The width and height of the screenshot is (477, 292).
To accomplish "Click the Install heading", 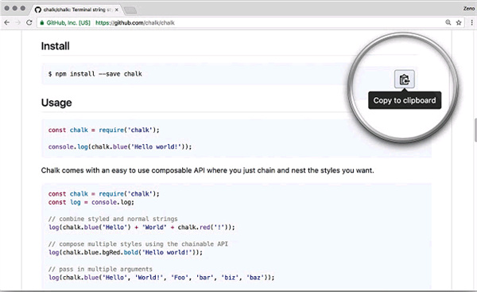I will [56, 46].
